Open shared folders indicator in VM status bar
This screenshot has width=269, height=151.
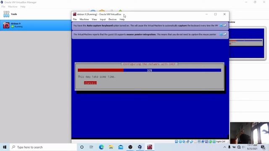click(x=195, y=142)
